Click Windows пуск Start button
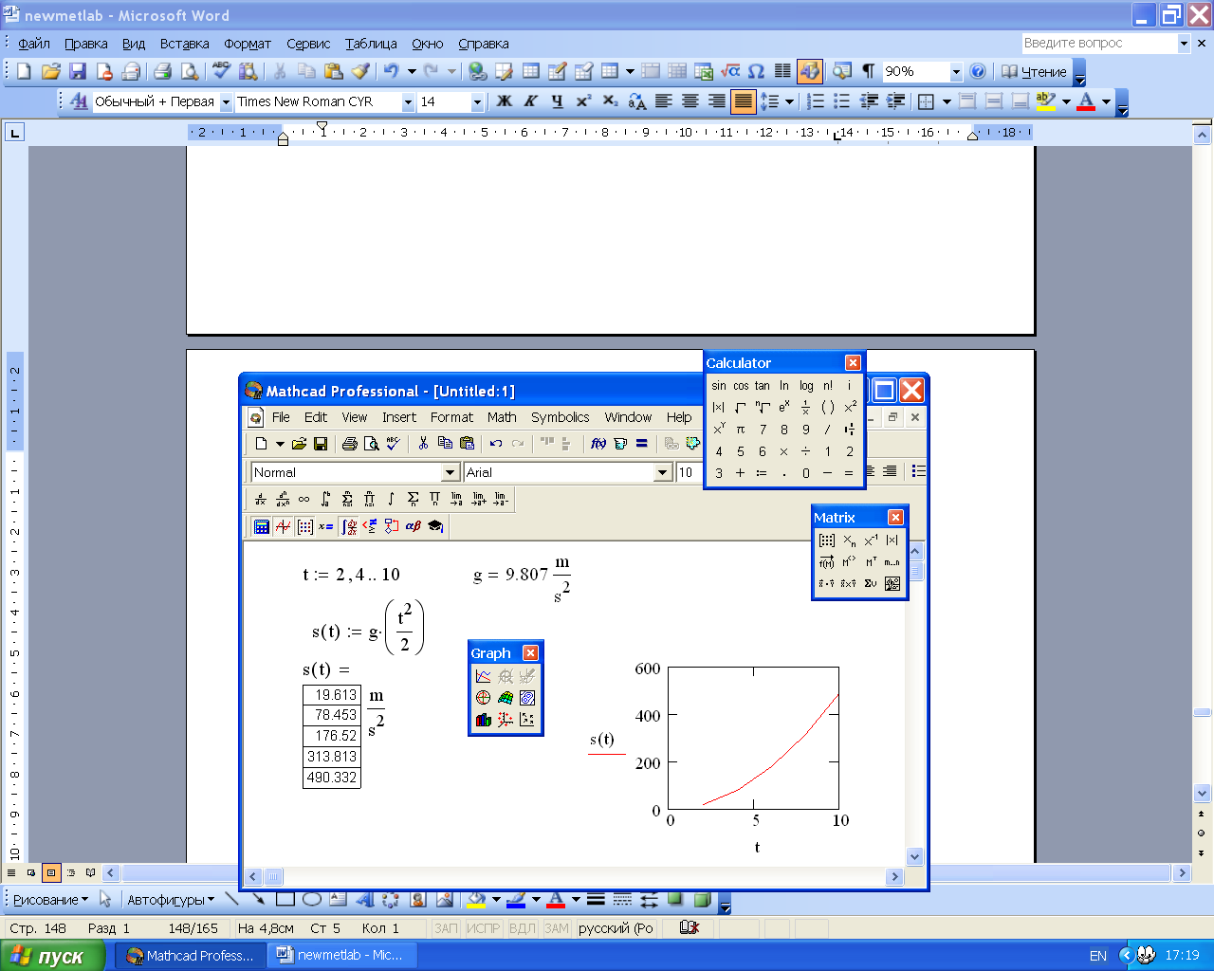Viewport: 1214px width, 971px height. pos(52,956)
